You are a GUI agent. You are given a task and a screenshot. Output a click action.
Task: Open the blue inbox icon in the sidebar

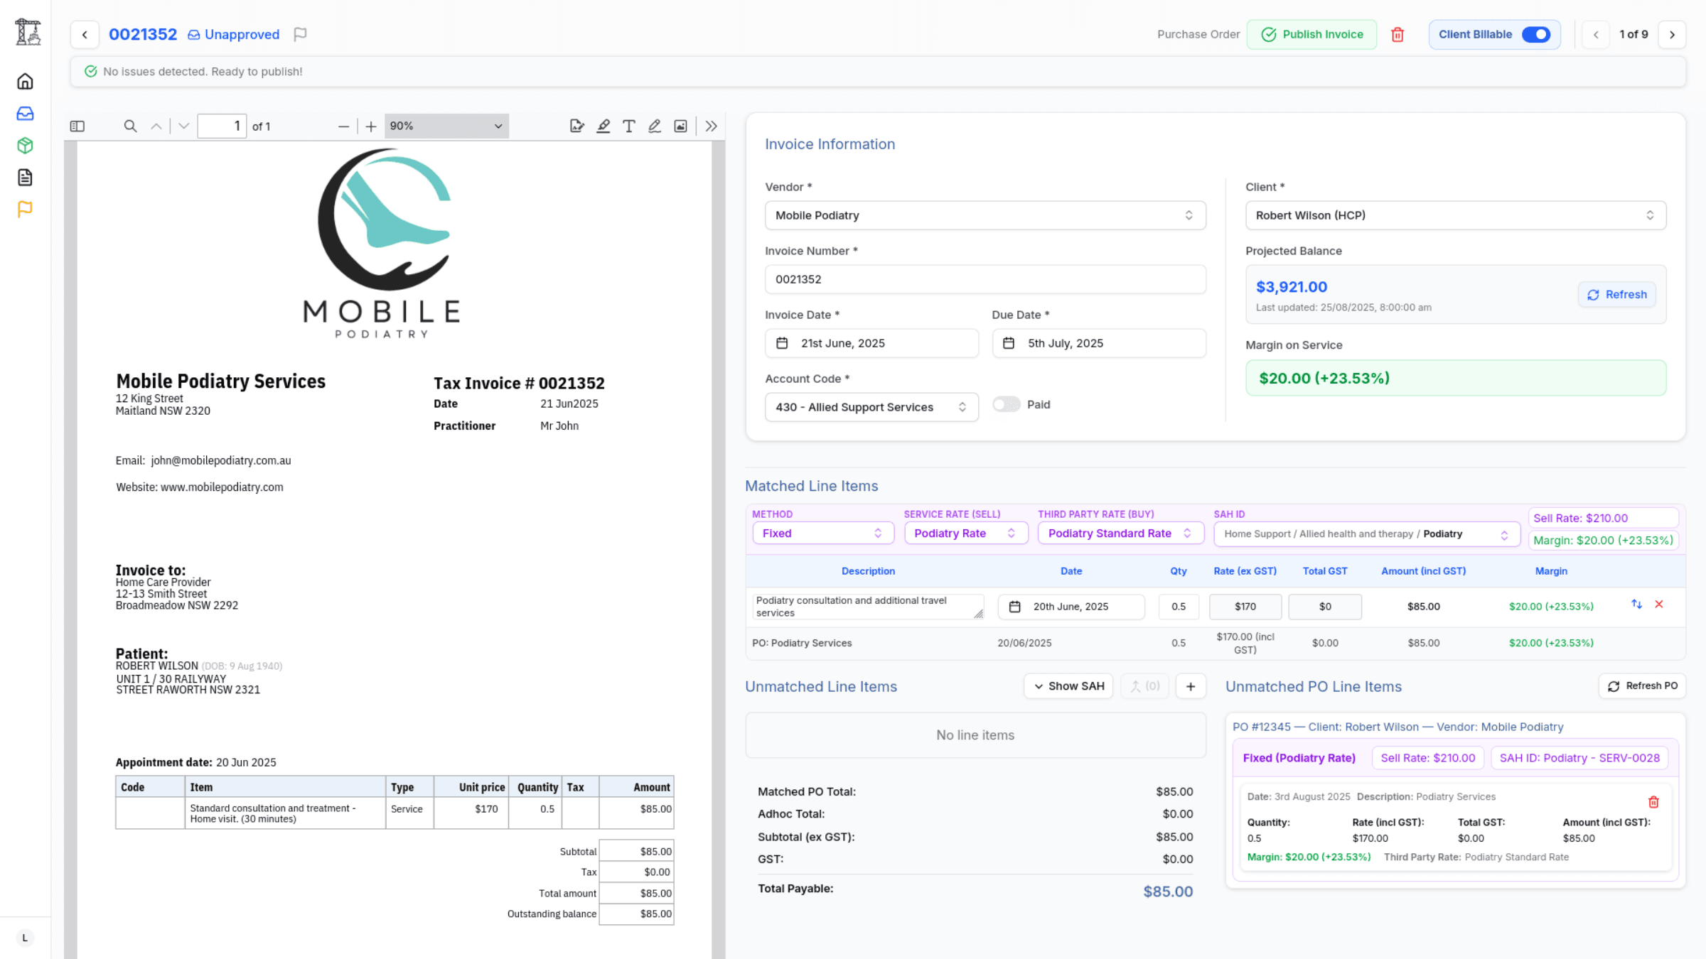point(25,113)
